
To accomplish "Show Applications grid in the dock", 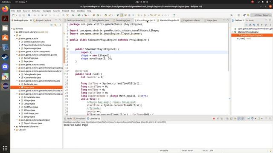I will pyautogui.click(x=5, y=148).
